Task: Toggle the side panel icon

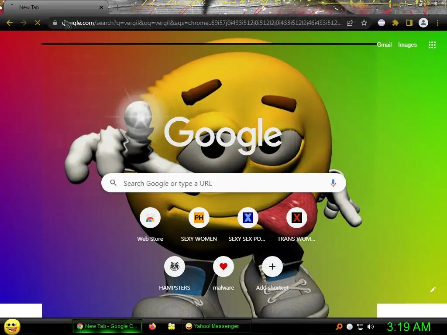Action: click(x=409, y=23)
